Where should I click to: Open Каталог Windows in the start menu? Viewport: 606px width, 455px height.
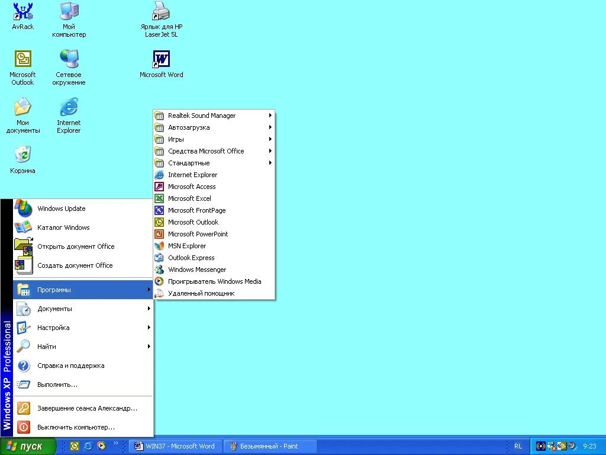(83, 227)
